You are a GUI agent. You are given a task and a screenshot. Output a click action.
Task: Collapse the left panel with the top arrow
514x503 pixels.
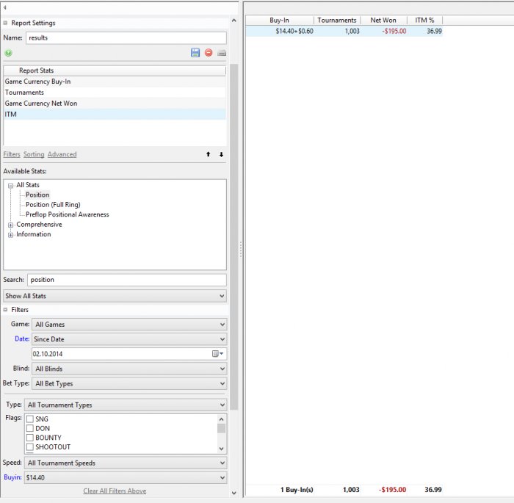(6, 8)
